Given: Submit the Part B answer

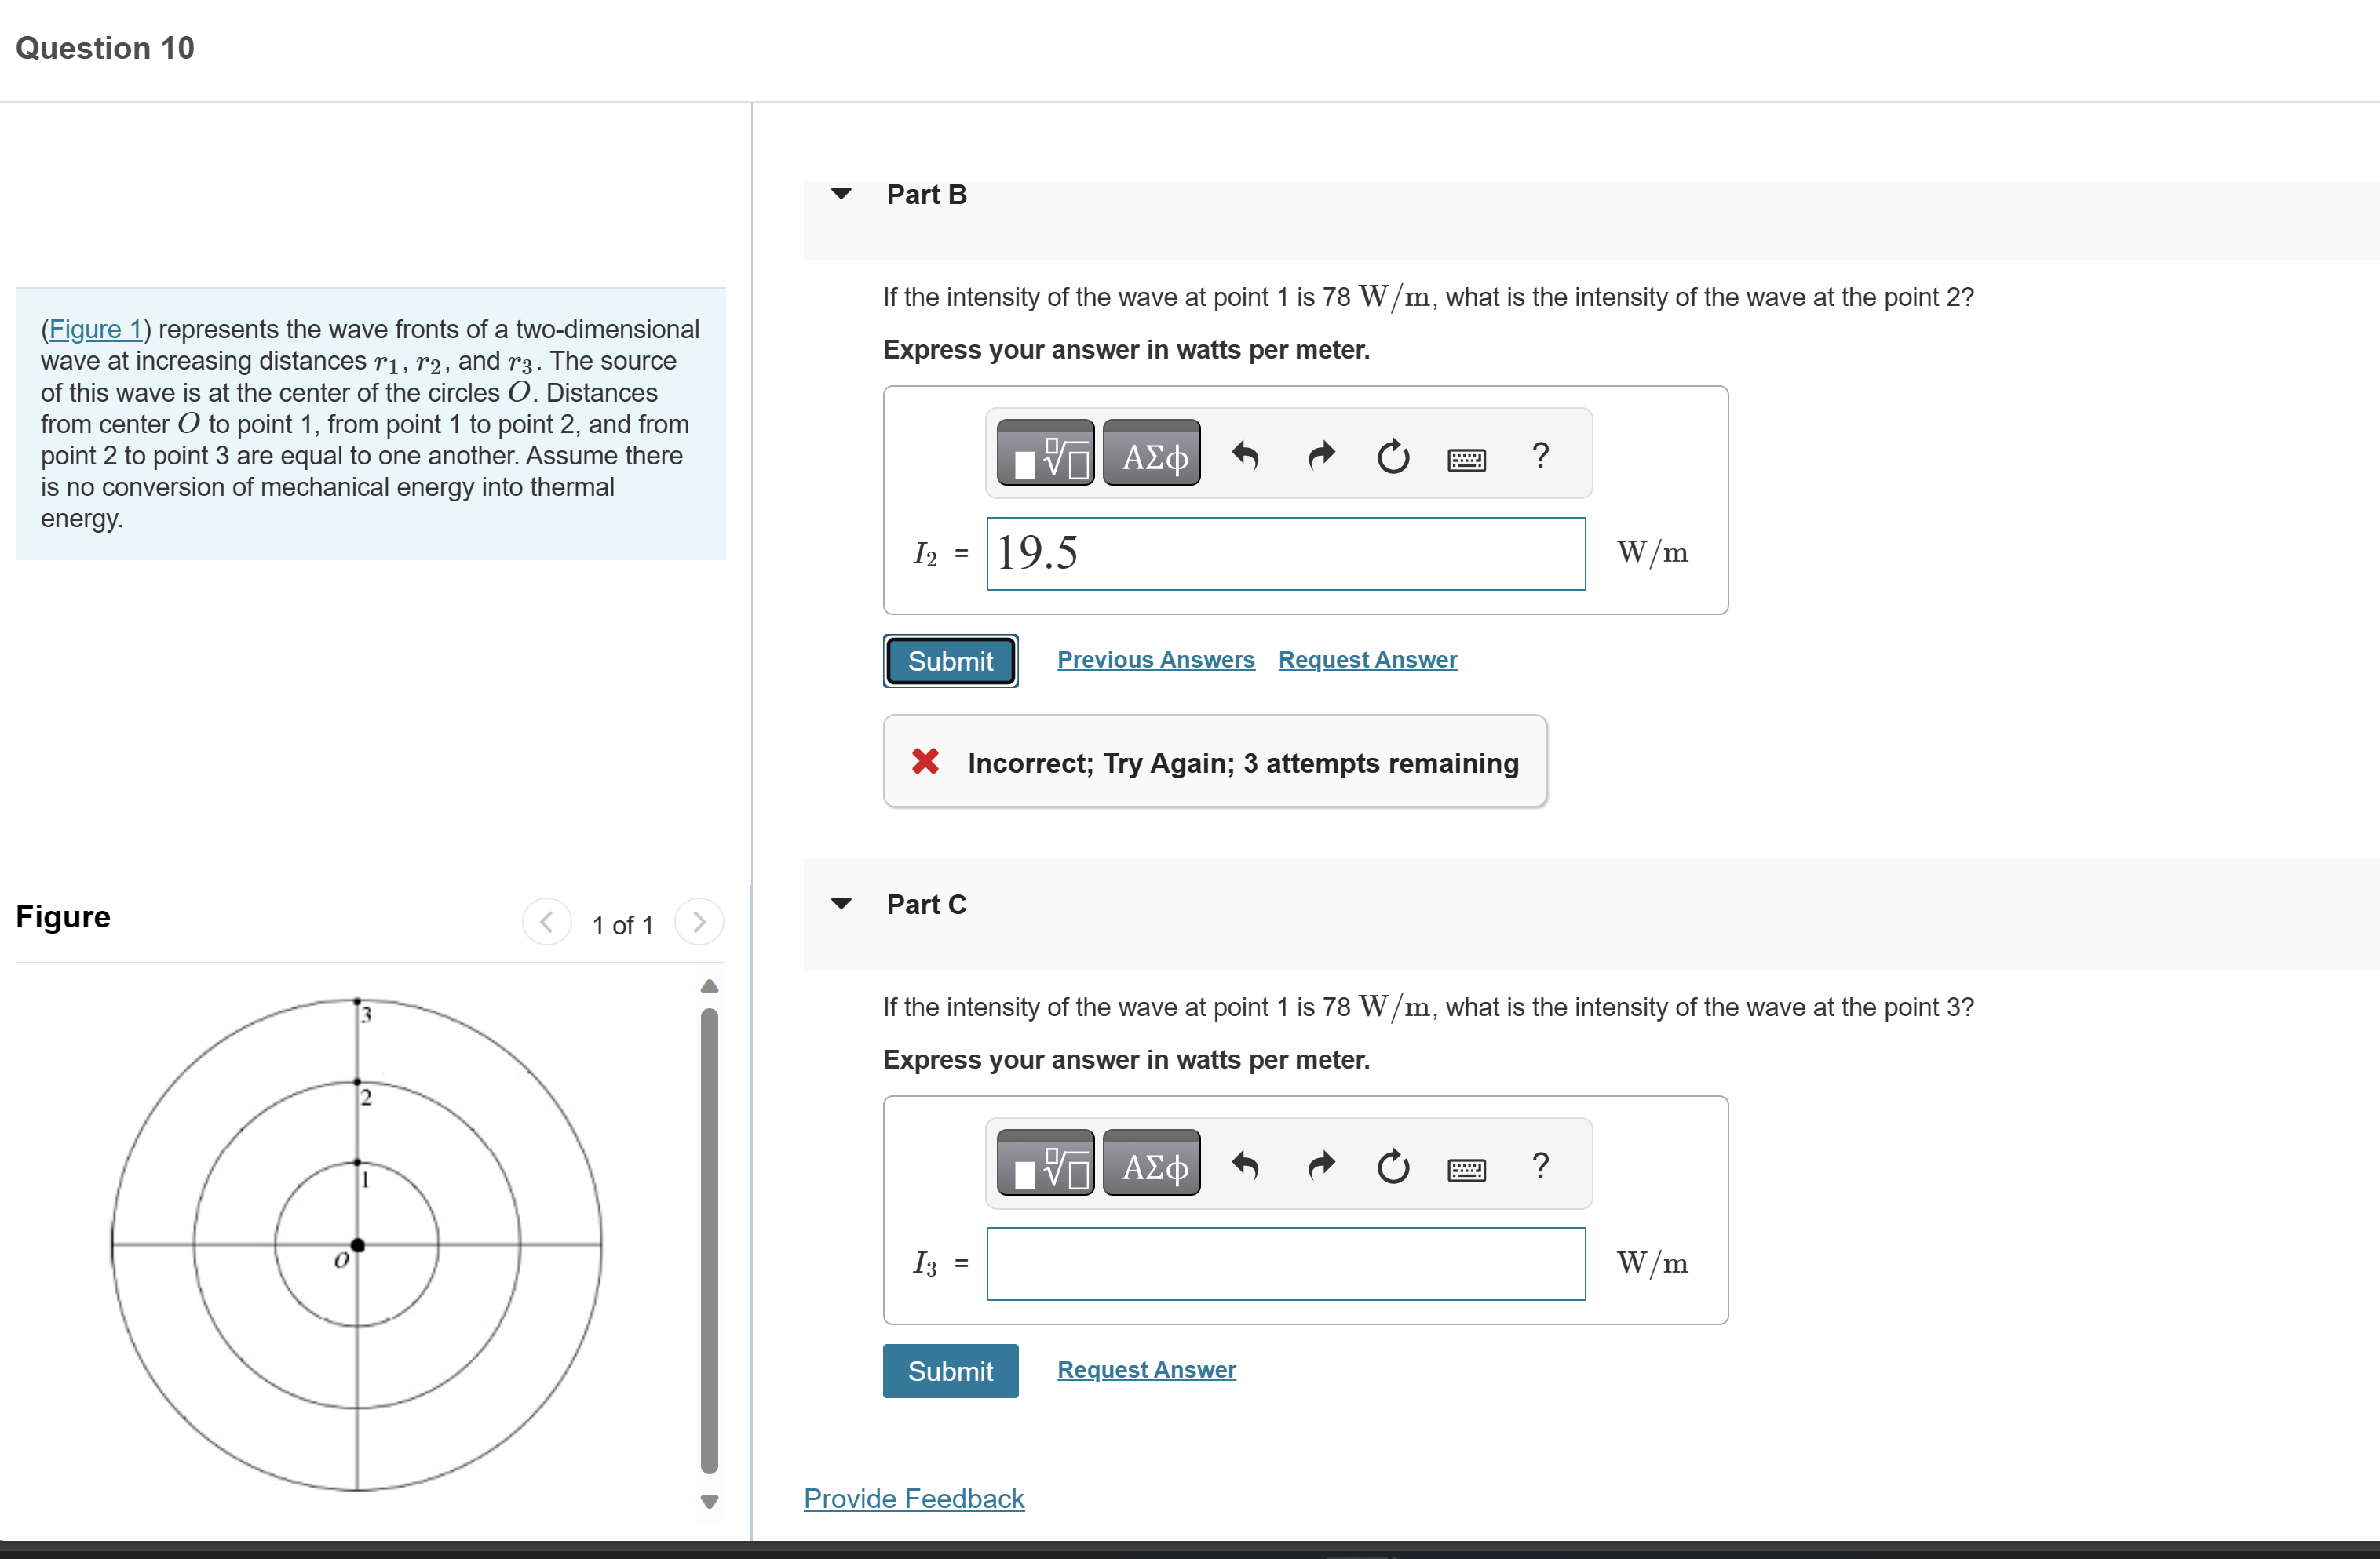Looking at the screenshot, I should tap(950, 661).
